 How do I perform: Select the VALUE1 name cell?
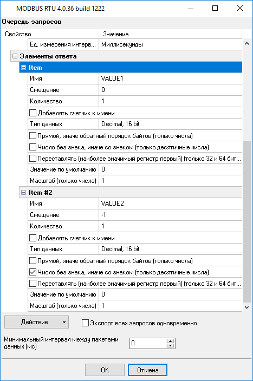tap(171, 78)
